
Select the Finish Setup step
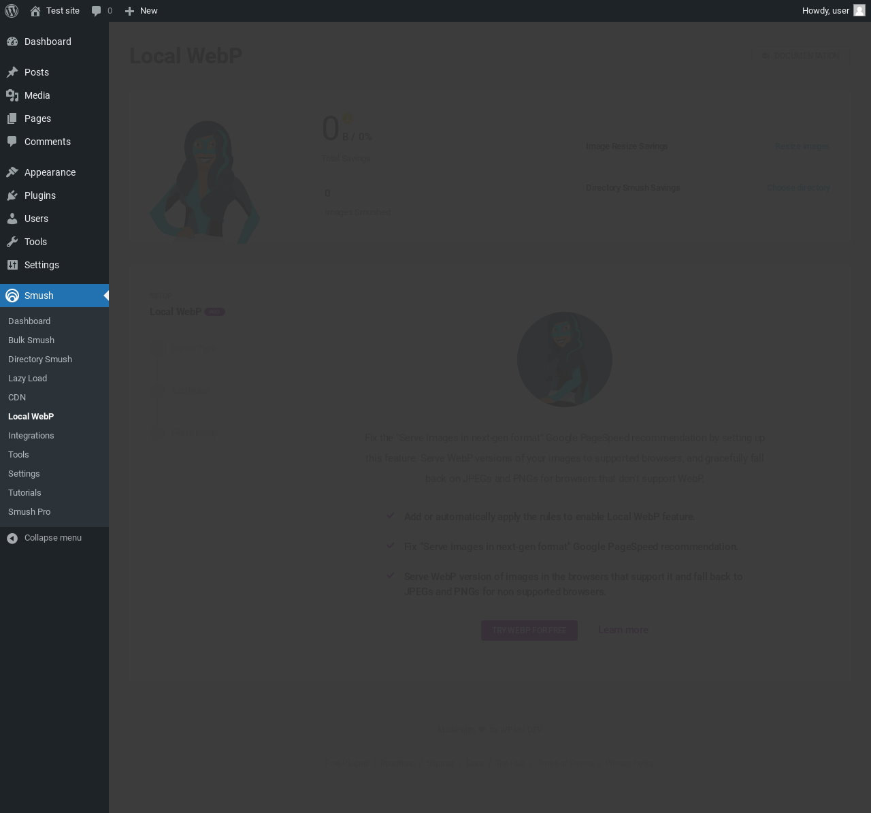tap(184, 433)
